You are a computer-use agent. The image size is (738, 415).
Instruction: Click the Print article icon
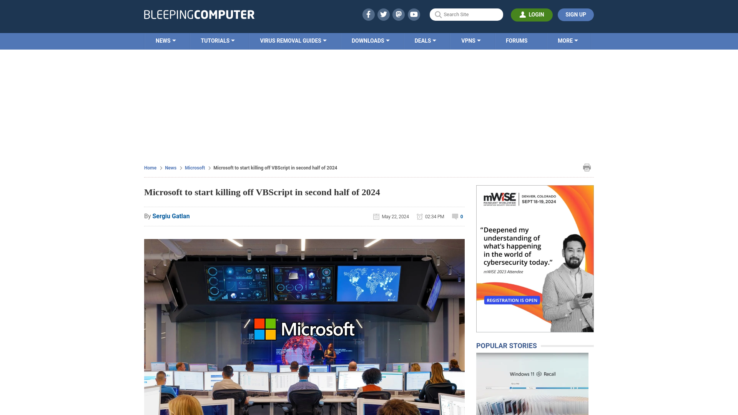587,167
